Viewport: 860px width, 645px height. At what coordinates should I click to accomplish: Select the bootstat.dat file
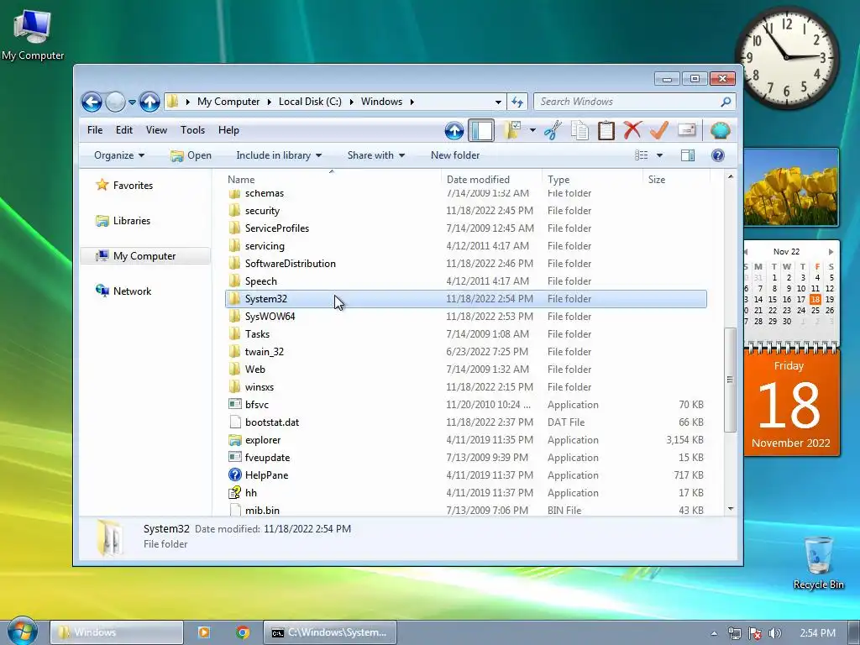coord(465,422)
